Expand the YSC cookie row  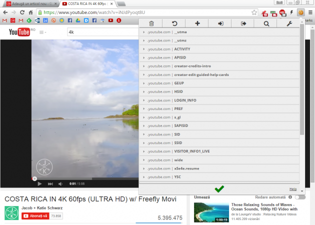pyautogui.click(x=219, y=177)
